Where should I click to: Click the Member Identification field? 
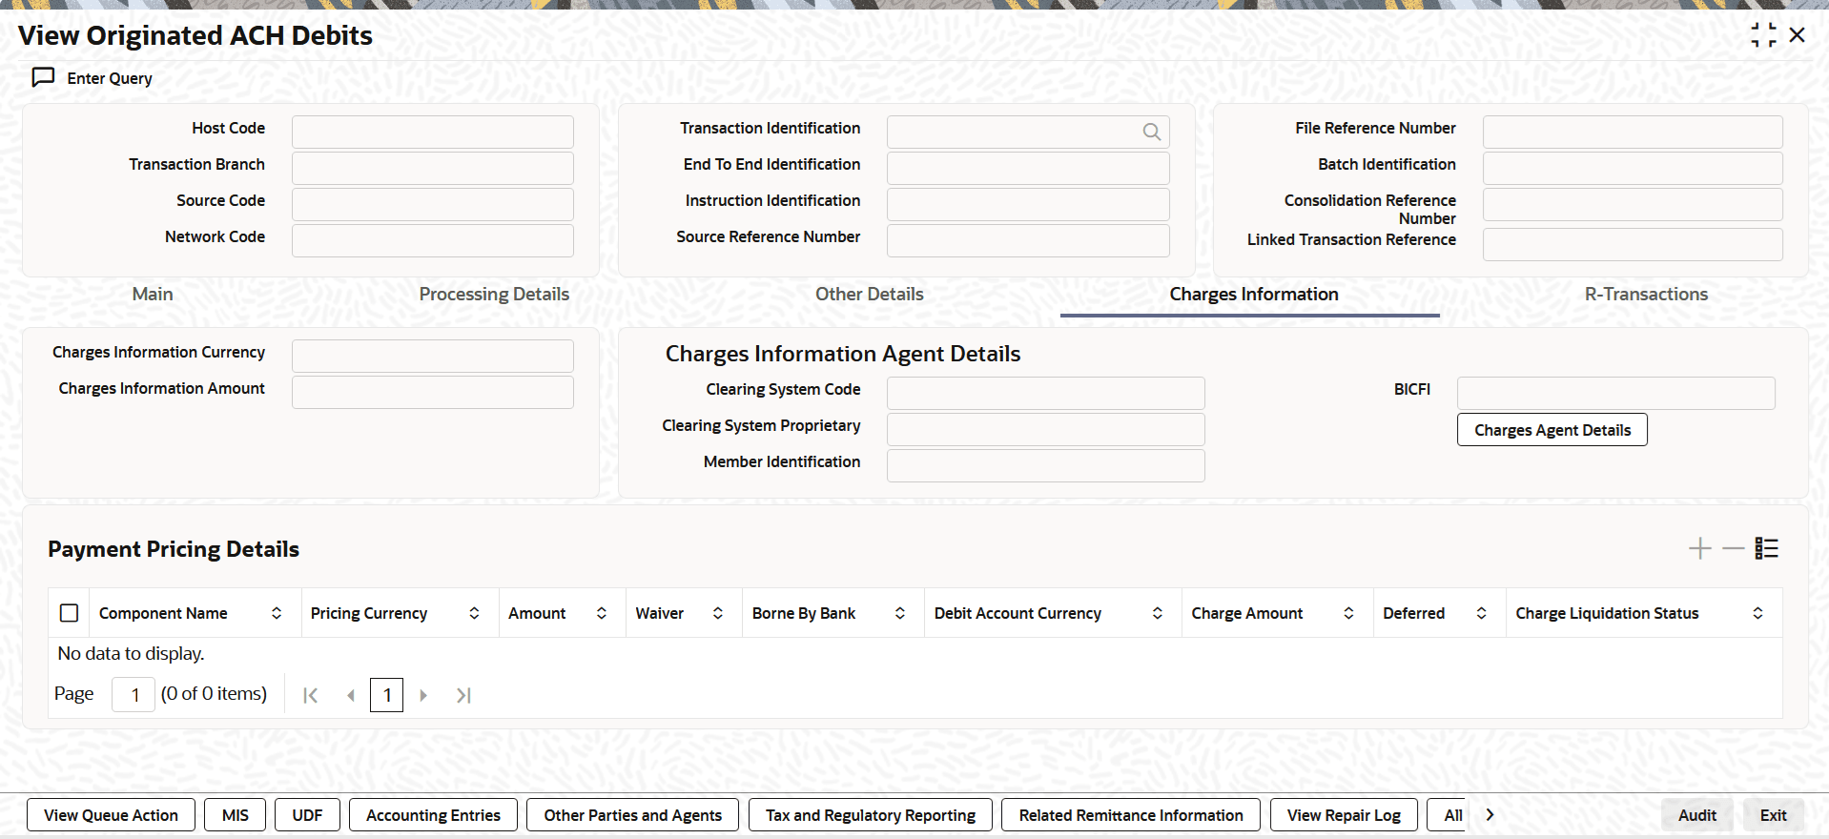(1046, 465)
